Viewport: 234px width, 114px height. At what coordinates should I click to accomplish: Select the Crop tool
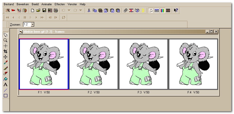(x=6, y=51)
